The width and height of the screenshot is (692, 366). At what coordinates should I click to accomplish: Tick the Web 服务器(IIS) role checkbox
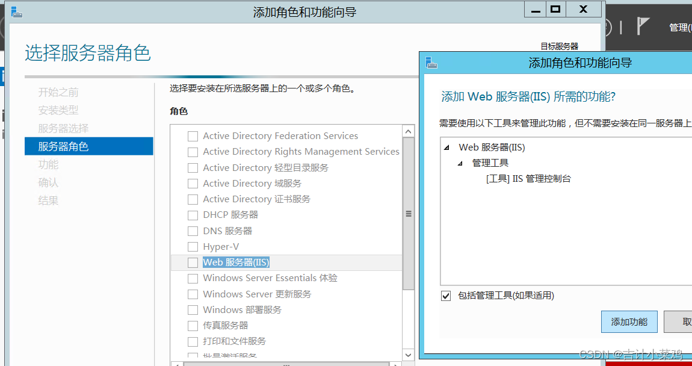point(193,262)
